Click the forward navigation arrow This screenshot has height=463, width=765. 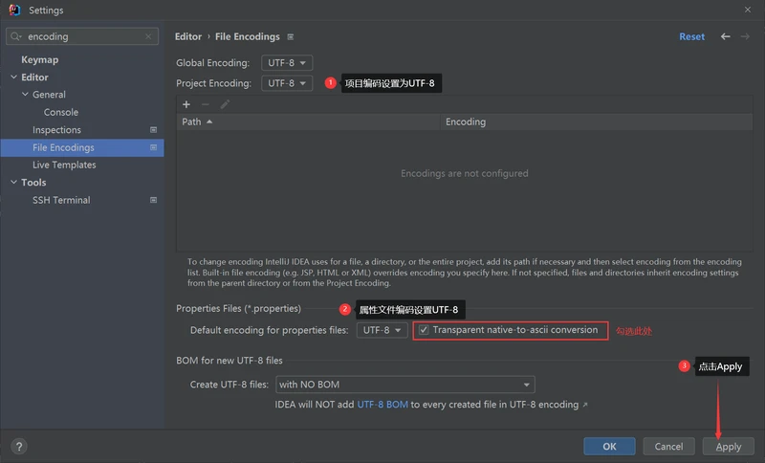coord(745,36)
